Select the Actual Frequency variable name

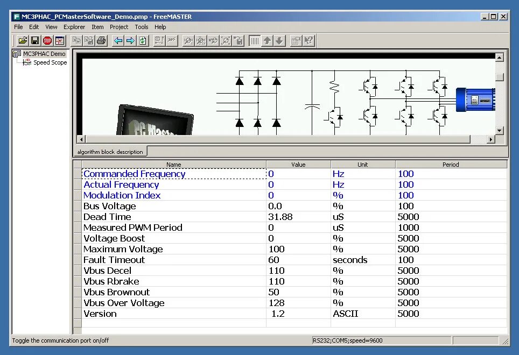pos(121,184)
